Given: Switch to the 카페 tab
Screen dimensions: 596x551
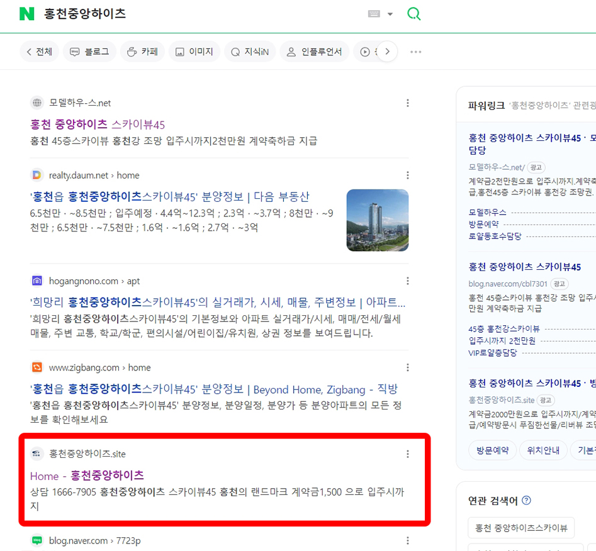Looking at the screenshot, I should pyautogui.click(x=142, y=52).
